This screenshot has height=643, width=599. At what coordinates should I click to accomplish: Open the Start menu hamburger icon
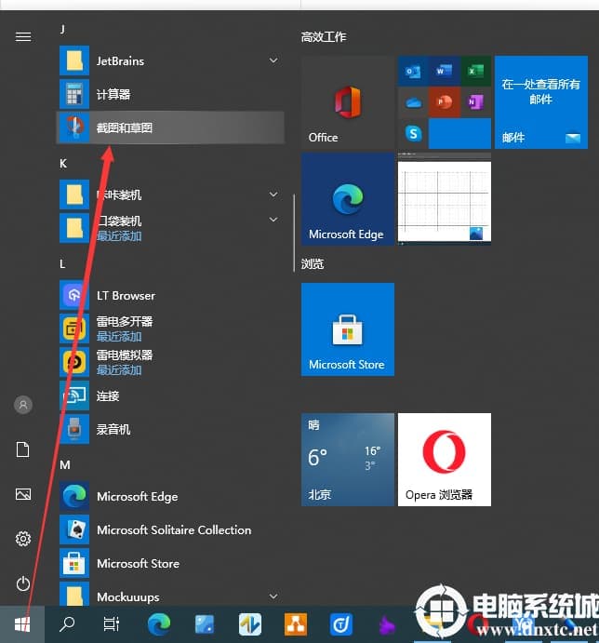[23, 37]
